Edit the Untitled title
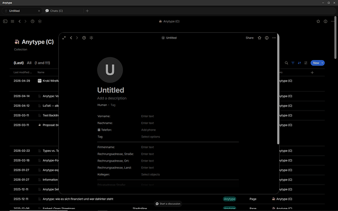 (111, 90)
